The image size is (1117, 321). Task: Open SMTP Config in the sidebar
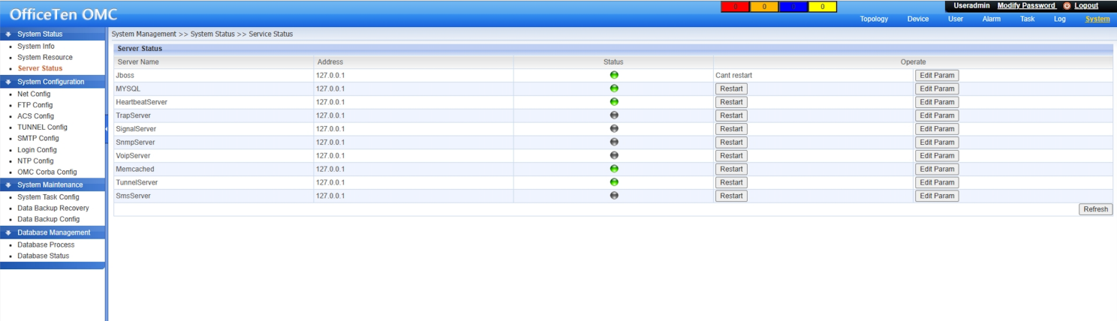38,139
